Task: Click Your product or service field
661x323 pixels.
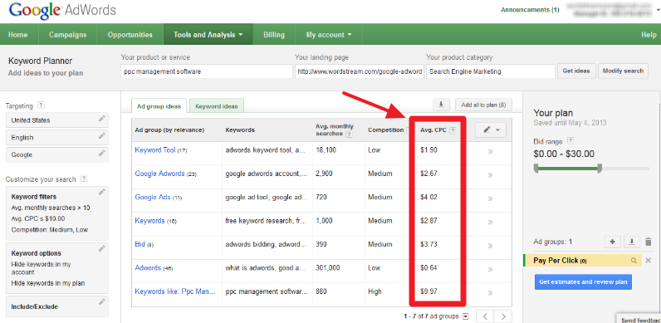Action: point(207,71)
